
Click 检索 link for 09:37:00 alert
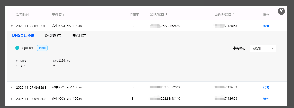click(266, 26)
